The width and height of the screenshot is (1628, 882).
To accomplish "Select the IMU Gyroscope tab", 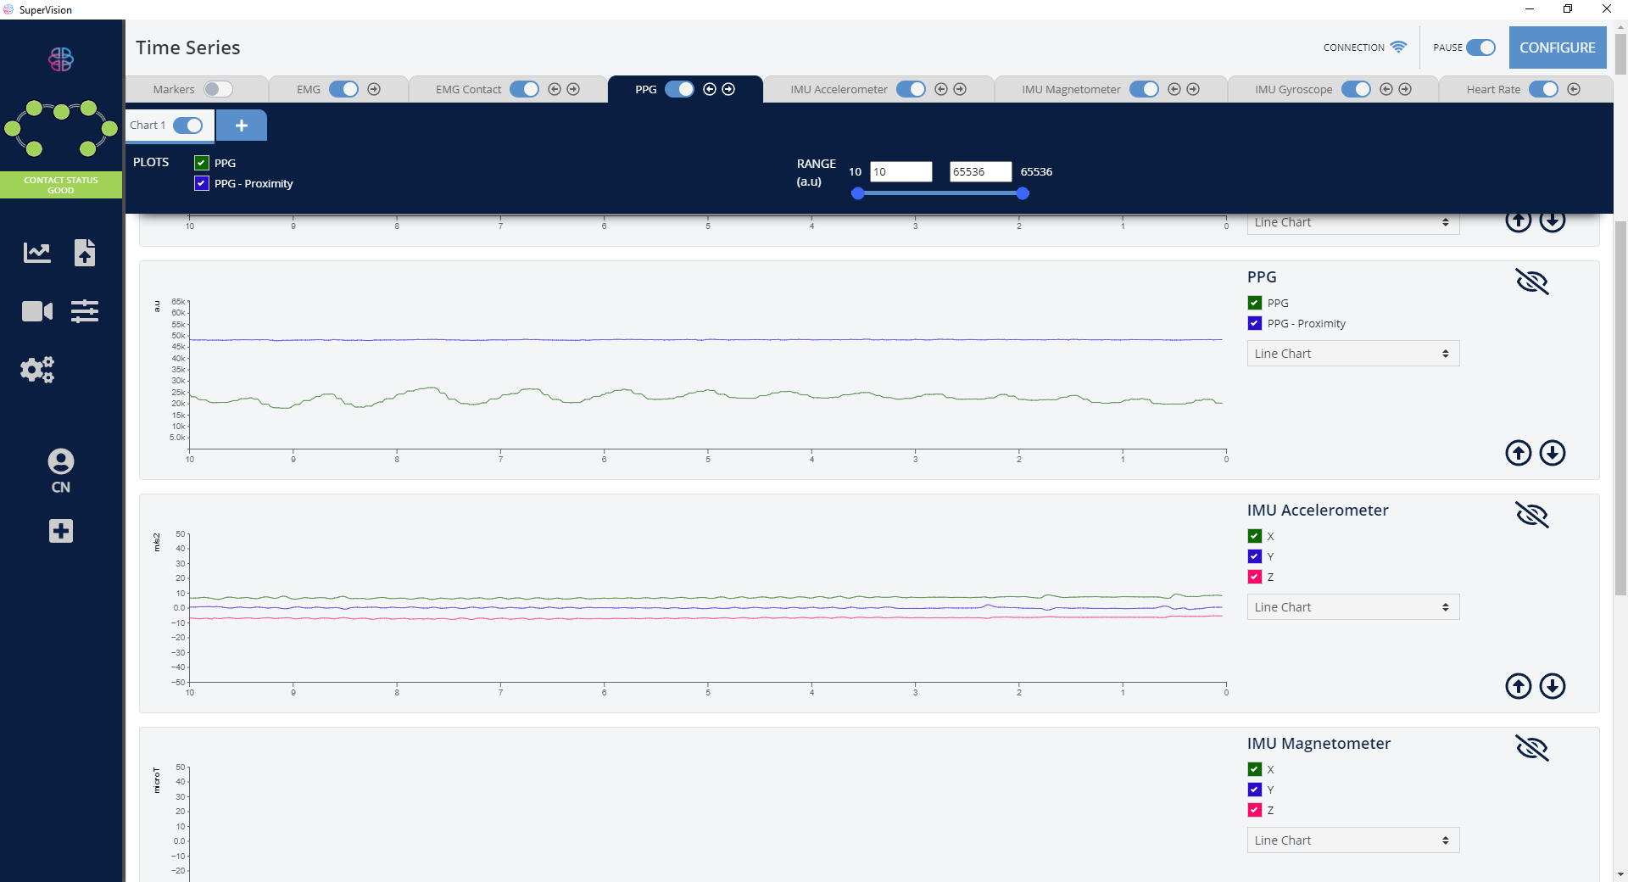I will pos(1293,89).
